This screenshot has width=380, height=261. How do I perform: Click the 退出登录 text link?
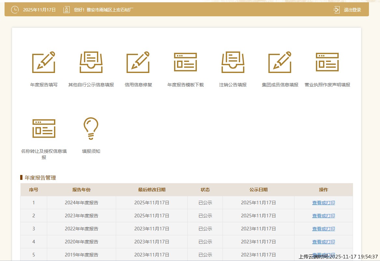352,10
